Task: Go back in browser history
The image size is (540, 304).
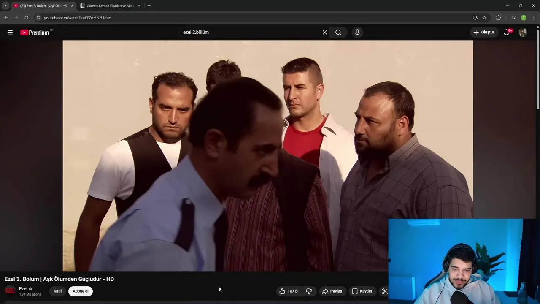Action: click(x=6, y=18)
